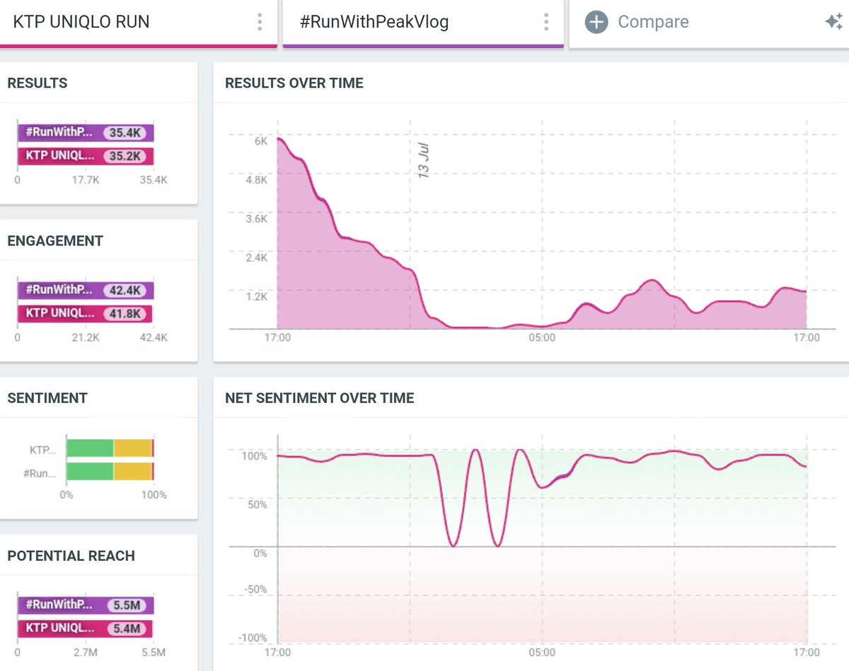Click the 1.2K axis label
Screen dimensions: 849x671
tap(255, 296)
